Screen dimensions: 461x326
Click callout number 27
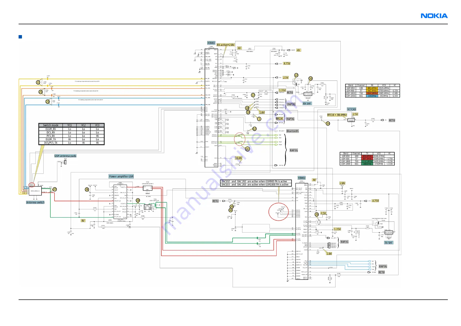[55, 189]
